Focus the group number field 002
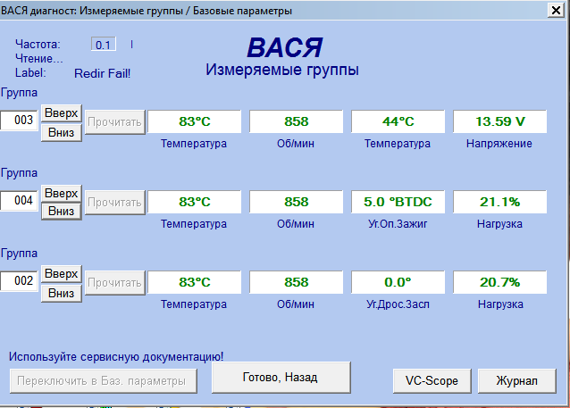The height and width of the screenshot is (408, 570). 20,280
